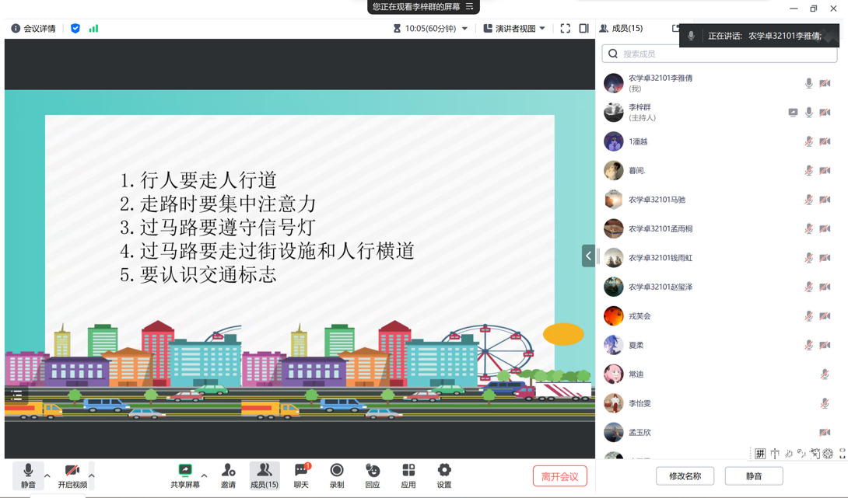Image resolution: width=848 pixels, height=498 pixels.
Task: Check the green network signal icon
Action: click(x=93, y=29)
